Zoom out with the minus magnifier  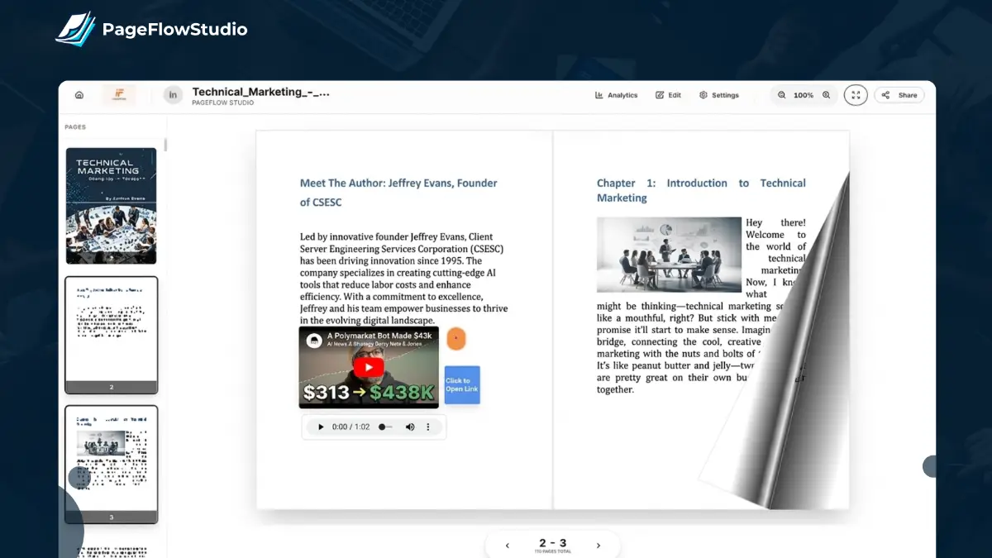click(782, 95)
